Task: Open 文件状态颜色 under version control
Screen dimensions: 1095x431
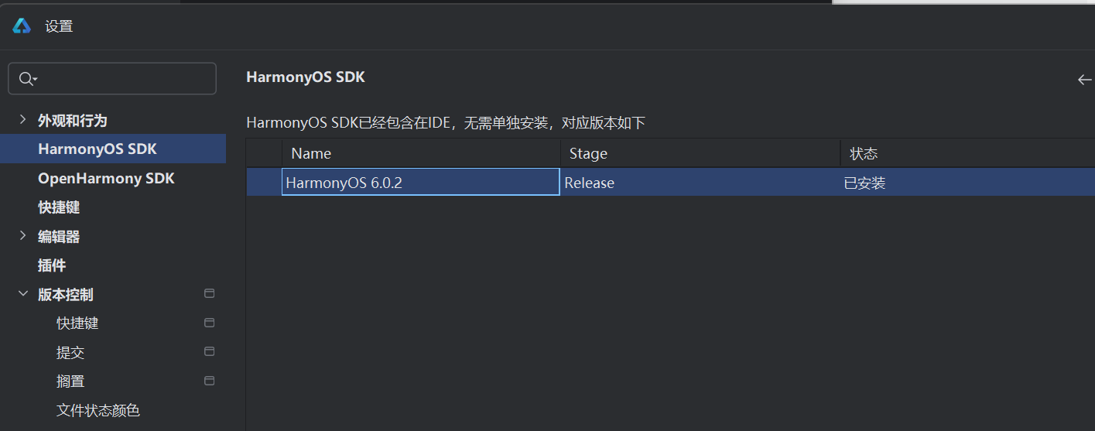Action: click(98, 410)
